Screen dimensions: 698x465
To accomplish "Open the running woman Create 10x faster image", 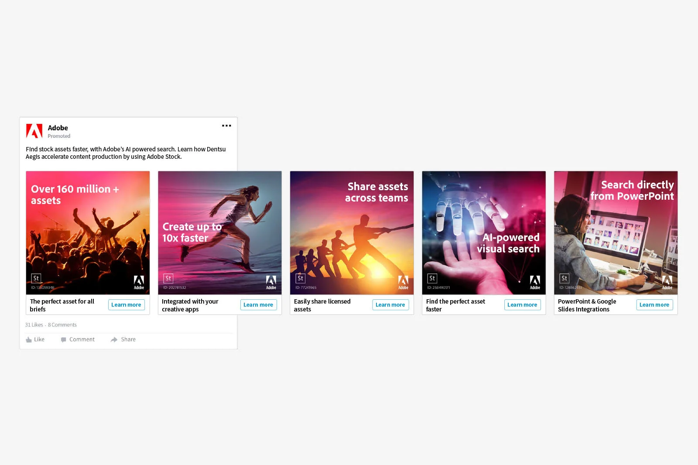I will coord(220,233).
